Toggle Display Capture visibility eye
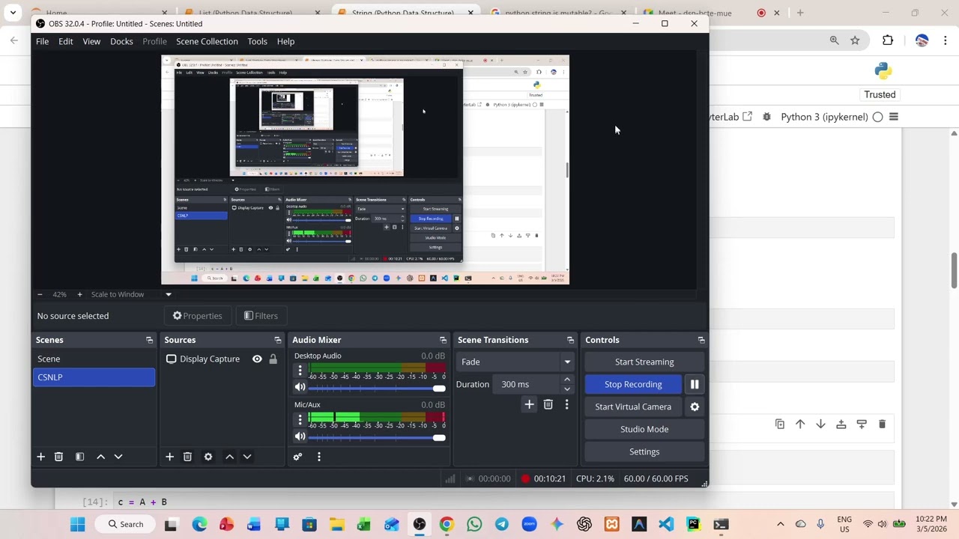 257,359
